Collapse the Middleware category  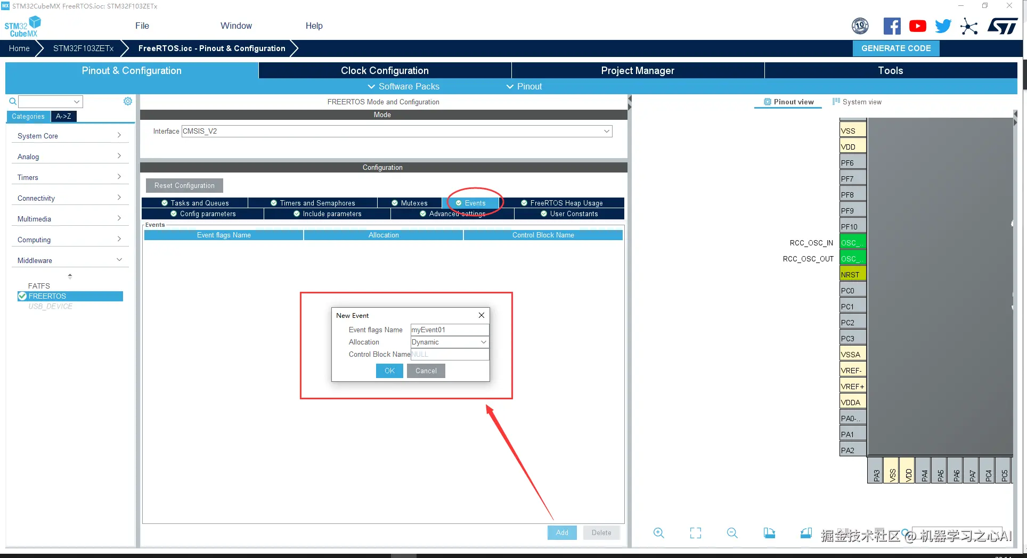pos(70,260)
